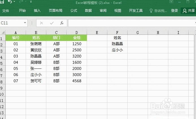Click 陈晶晶 in column F
Screen dimensions: 196x119
(117, 44)
